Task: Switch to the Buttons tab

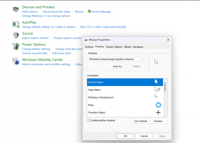Action: (x=89, y=47)
